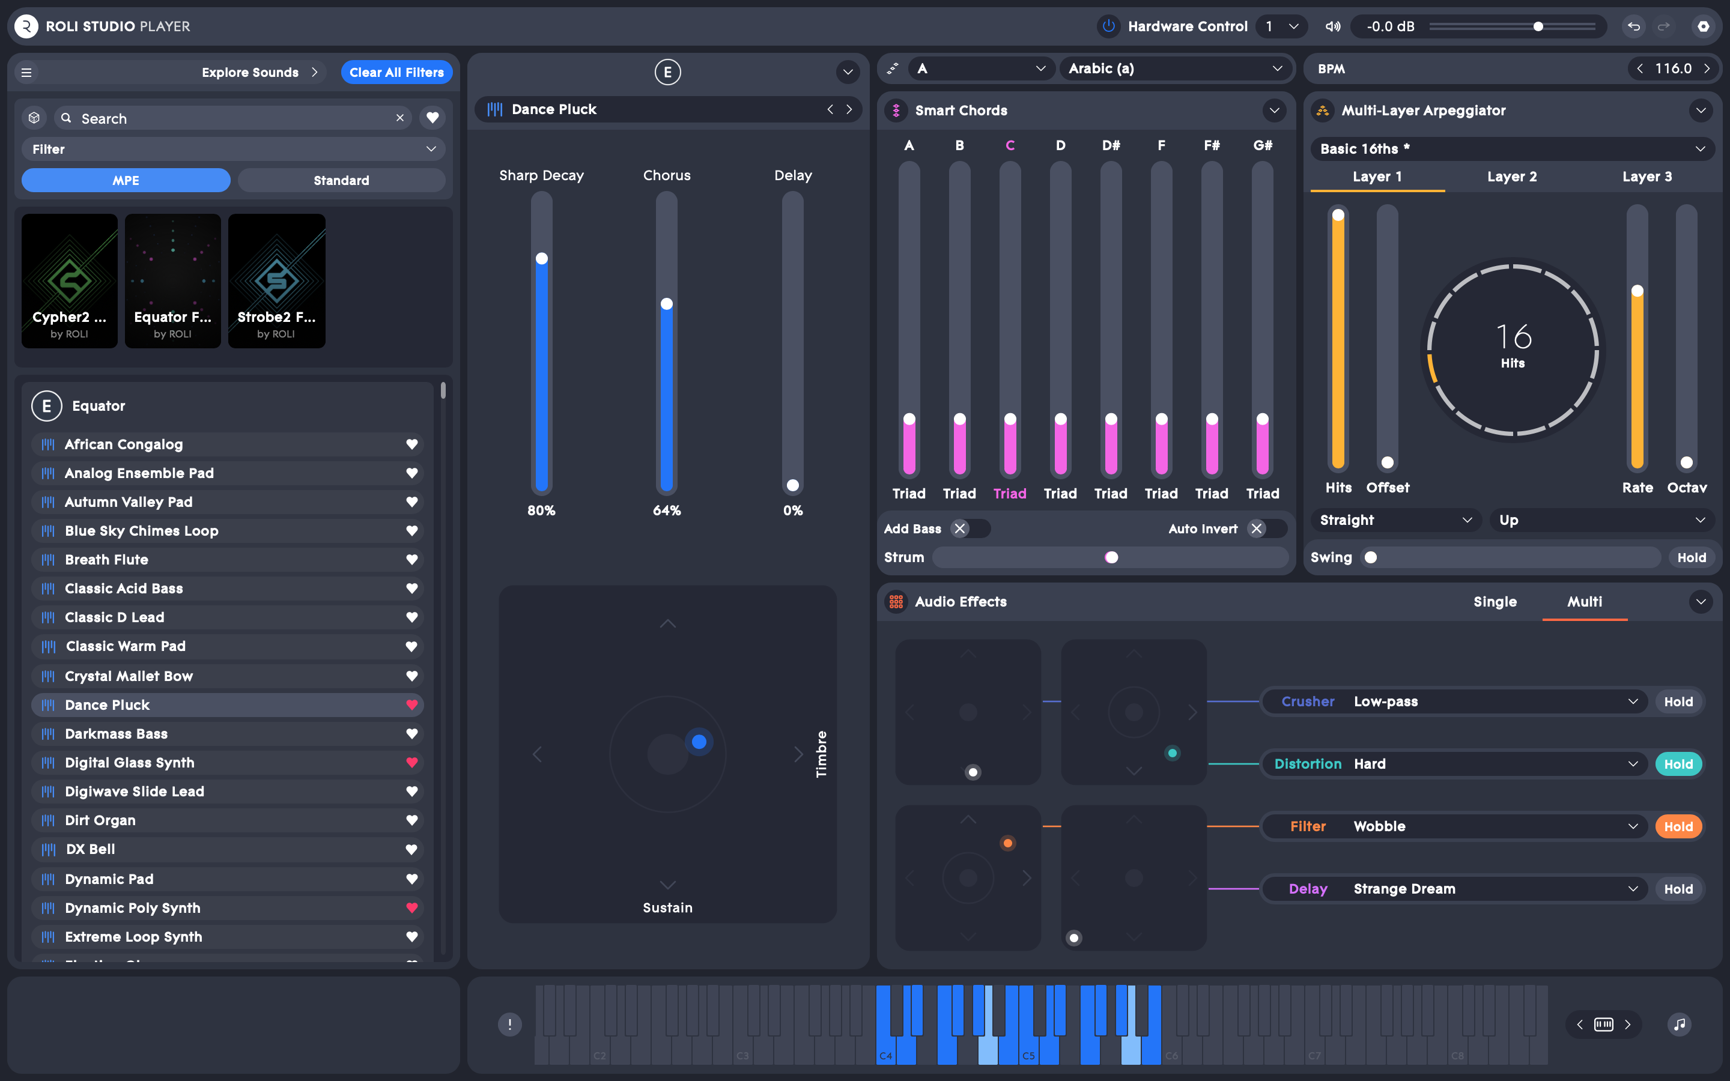Click the Smart Chords module icon
Screen dimensions: 1730x1081
[896, 111]
